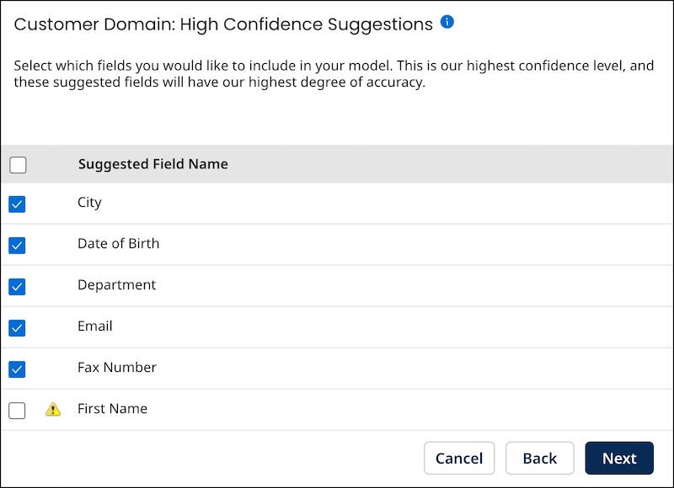674x488 pixels.
Task: Select the City row
Action: tap(89, 203)
